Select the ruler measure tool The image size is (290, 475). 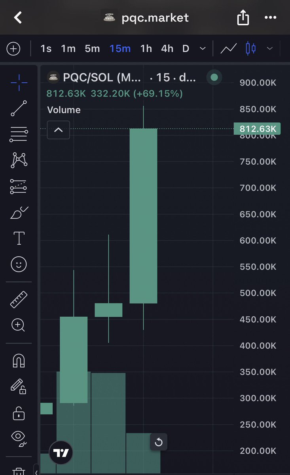[19, 299]
